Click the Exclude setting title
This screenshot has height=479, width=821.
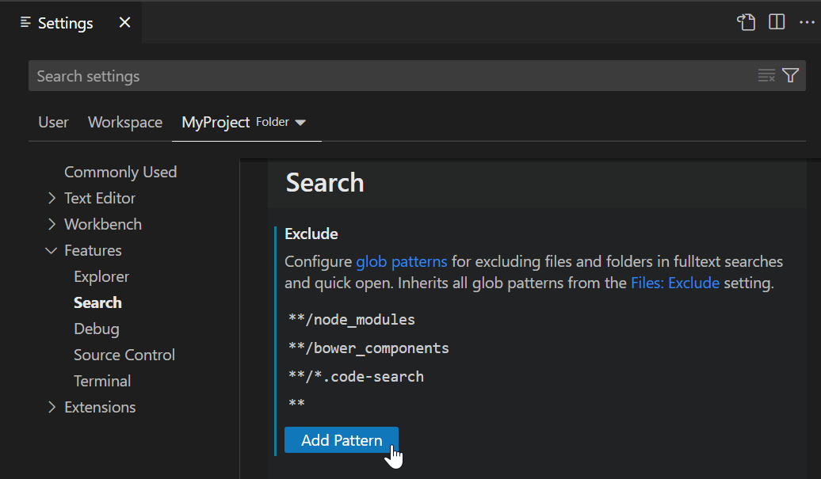pyautogui.click(x=311, y=234)
